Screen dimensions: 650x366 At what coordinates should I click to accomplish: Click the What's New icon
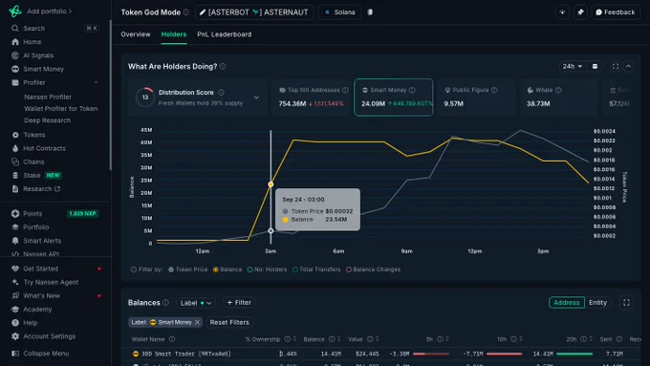15,296
